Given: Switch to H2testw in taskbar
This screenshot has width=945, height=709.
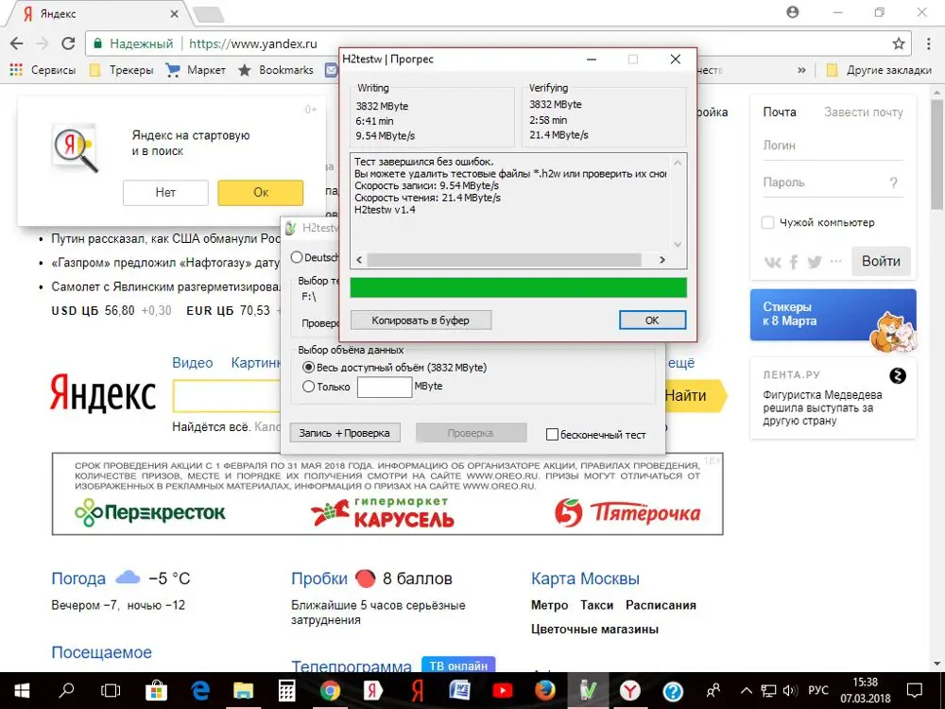Looking at the screenshot, I should click(587, 691).
